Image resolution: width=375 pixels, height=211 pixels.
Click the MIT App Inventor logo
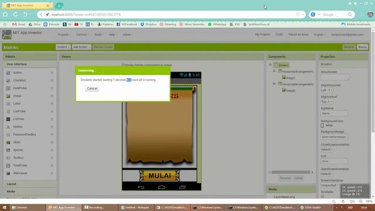click(6, 35)
